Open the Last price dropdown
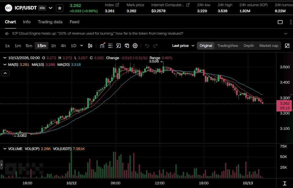This screenshot has width=293, height=188. coord(183,46)
